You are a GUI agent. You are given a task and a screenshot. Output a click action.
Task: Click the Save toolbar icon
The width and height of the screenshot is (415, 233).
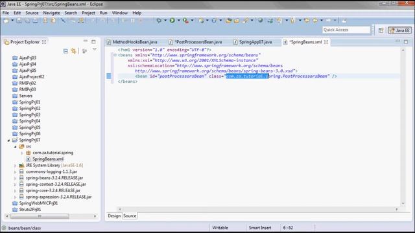coord(19,20)
